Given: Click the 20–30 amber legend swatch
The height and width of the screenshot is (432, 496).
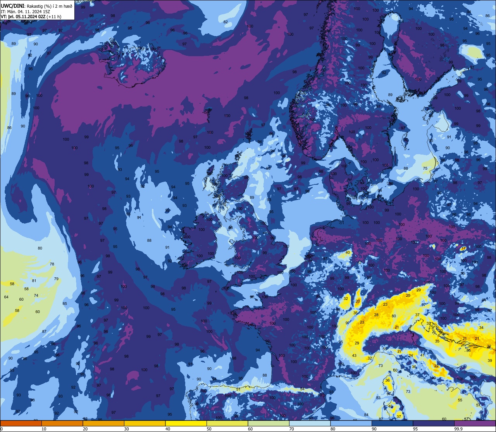Looking at the screenshot, I should coord(103,423).
